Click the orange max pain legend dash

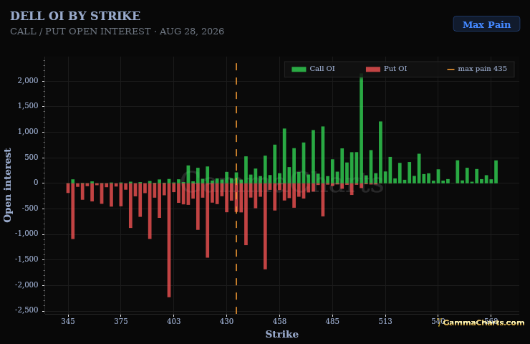(450, 70)
